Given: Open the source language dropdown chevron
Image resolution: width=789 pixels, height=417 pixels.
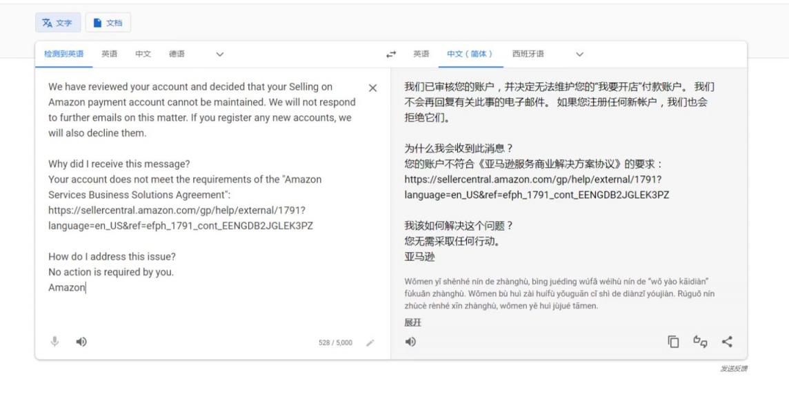Looking at the screenshot, I should click(219, 53).
